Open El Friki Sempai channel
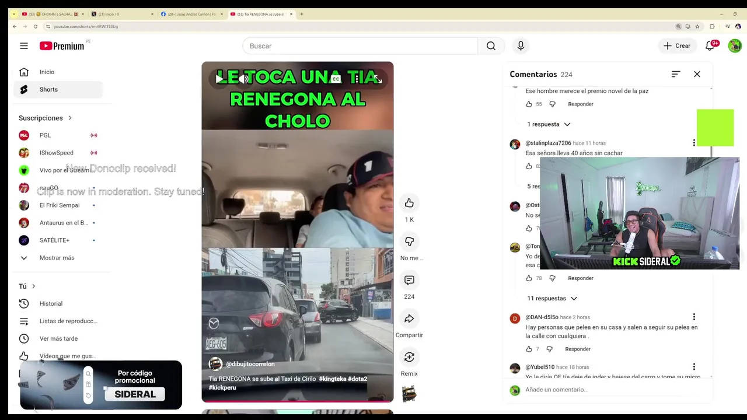747x420 pixels. click(58, 205)
